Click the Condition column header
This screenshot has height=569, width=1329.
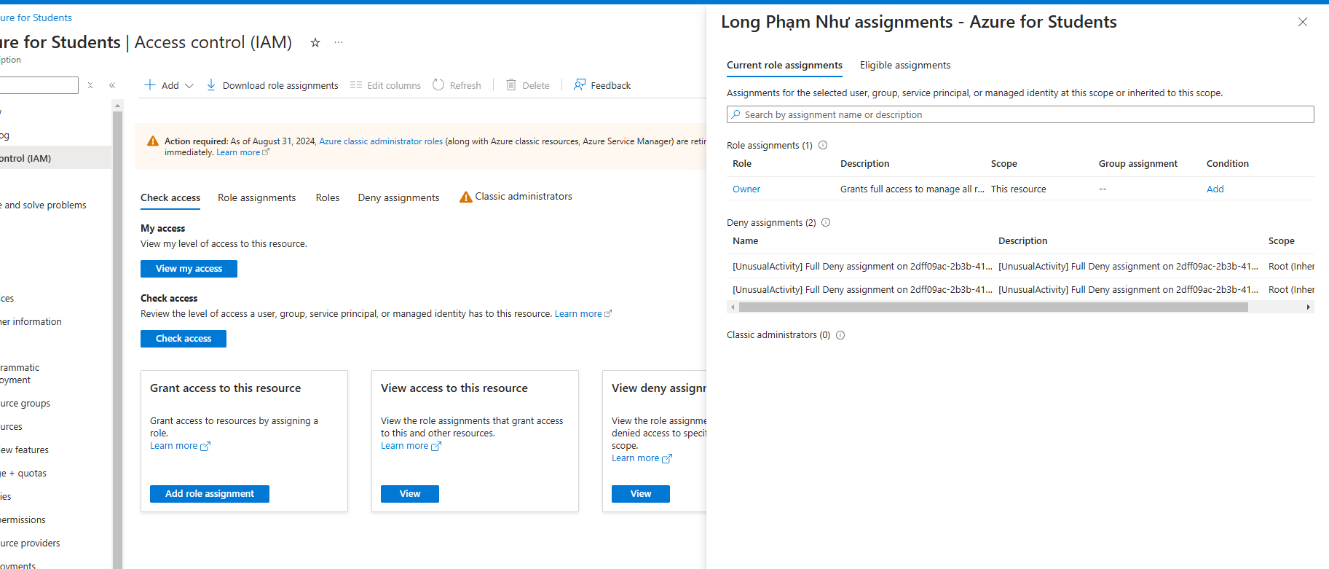pyautogui.click(x=1227, y=164)
